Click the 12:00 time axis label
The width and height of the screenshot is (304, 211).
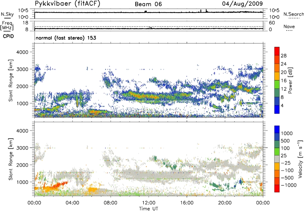click(x=149, y=203)
